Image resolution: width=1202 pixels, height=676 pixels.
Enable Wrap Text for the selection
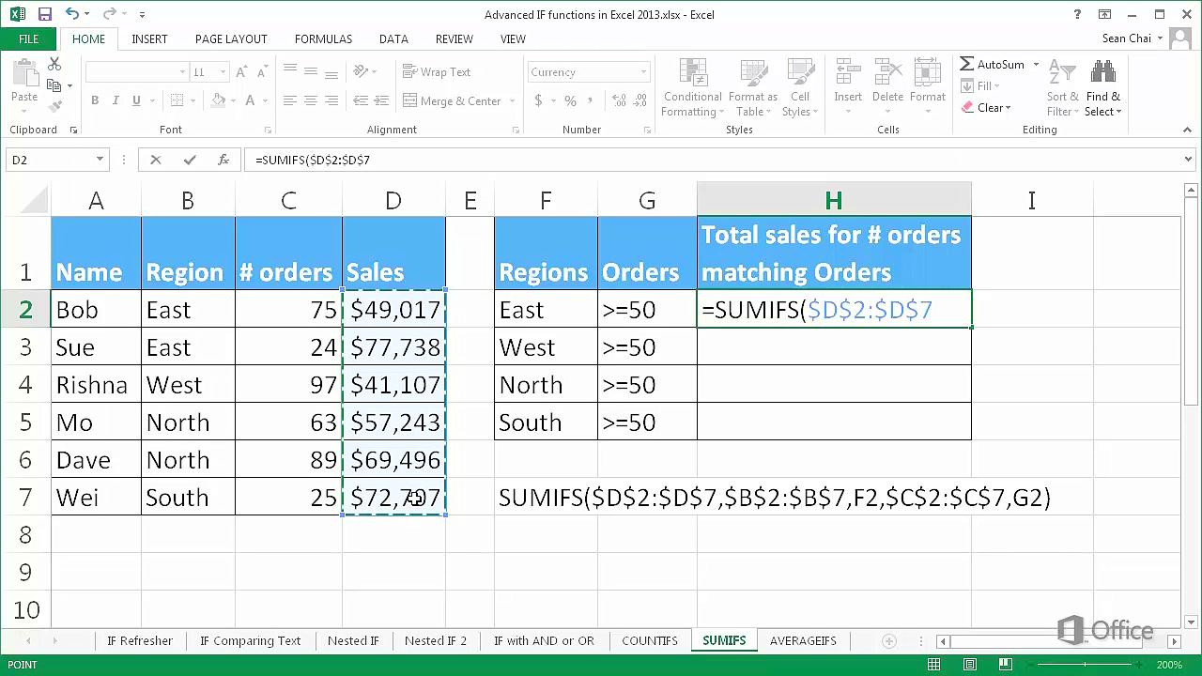(x=437, y=71)
